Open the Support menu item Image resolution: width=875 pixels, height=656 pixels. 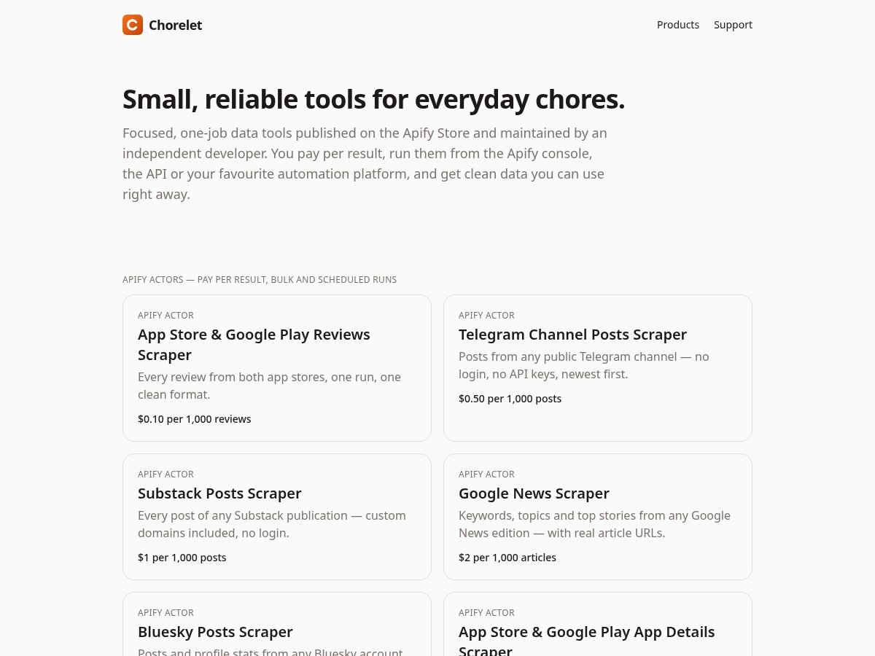coord(733,25)
